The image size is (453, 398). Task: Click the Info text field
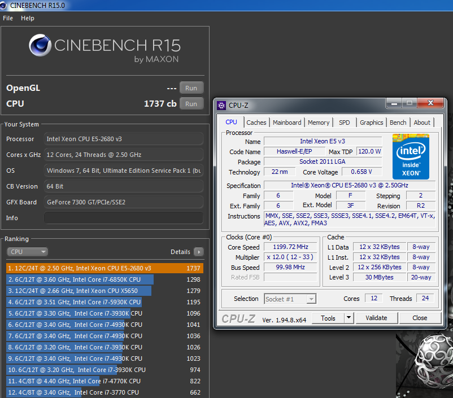pyautogui.click(x=123, y=218)
